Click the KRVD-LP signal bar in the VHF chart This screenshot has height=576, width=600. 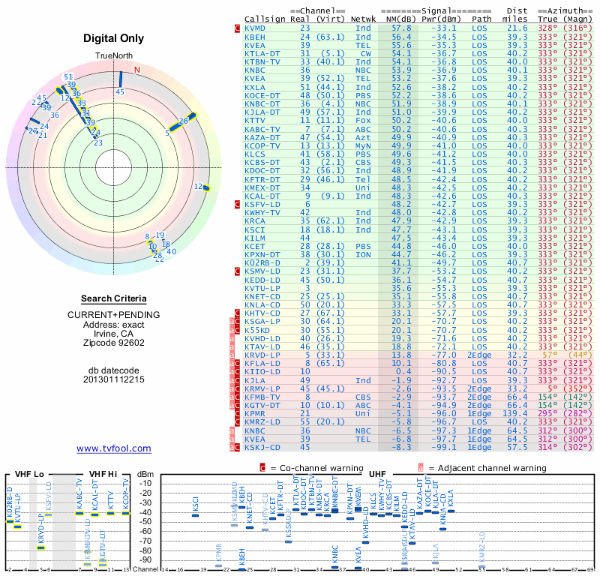tap(41, 547)
